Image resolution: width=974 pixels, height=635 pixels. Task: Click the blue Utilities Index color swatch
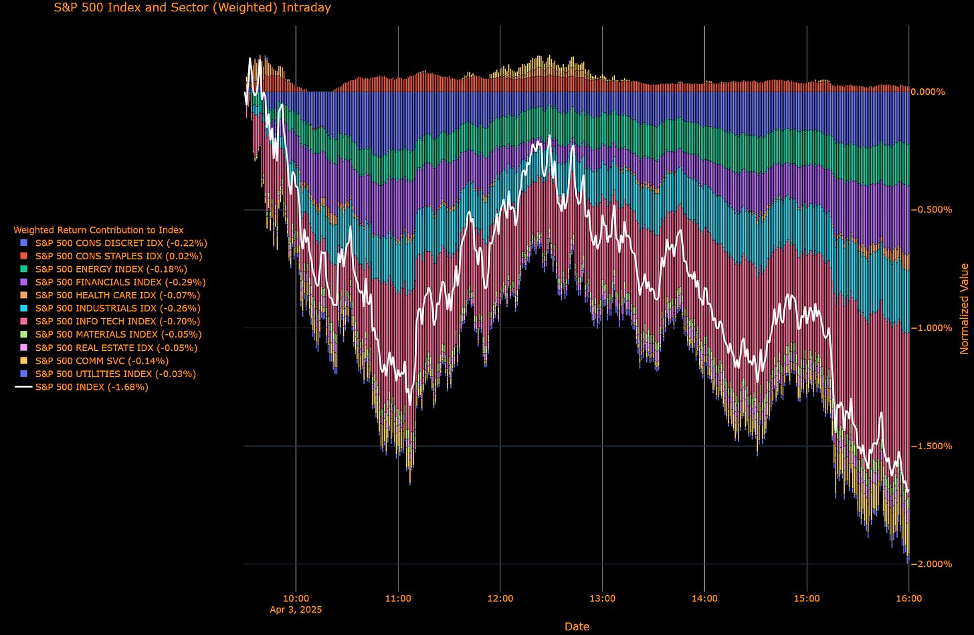24,374
